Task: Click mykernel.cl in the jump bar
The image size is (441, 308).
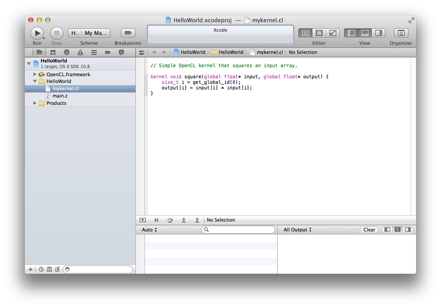Action: (269, 52)
